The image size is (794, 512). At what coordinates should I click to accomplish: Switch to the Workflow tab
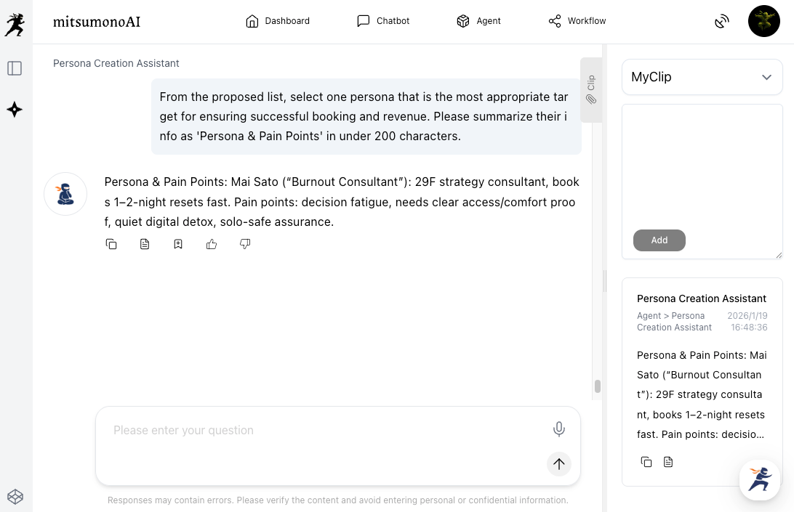577,21
